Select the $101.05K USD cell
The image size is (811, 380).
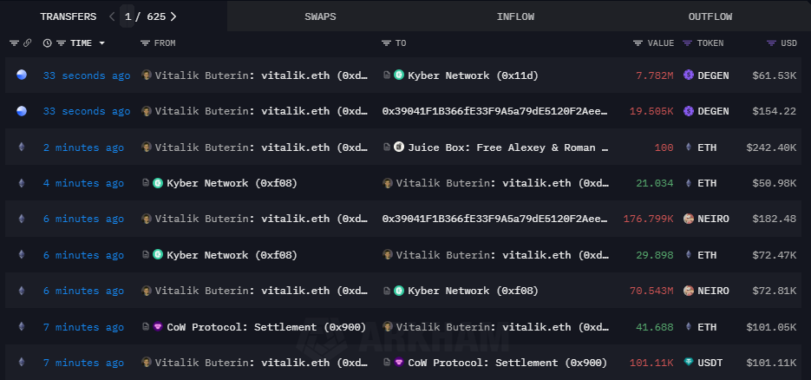[x=771, y=327]
